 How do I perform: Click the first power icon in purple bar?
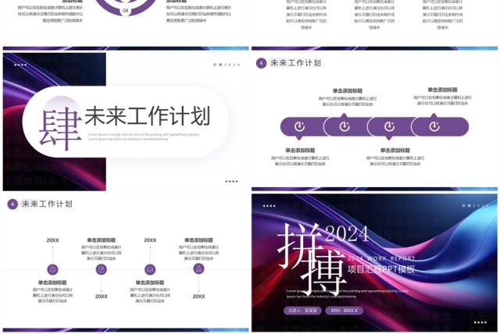(300, 126)
